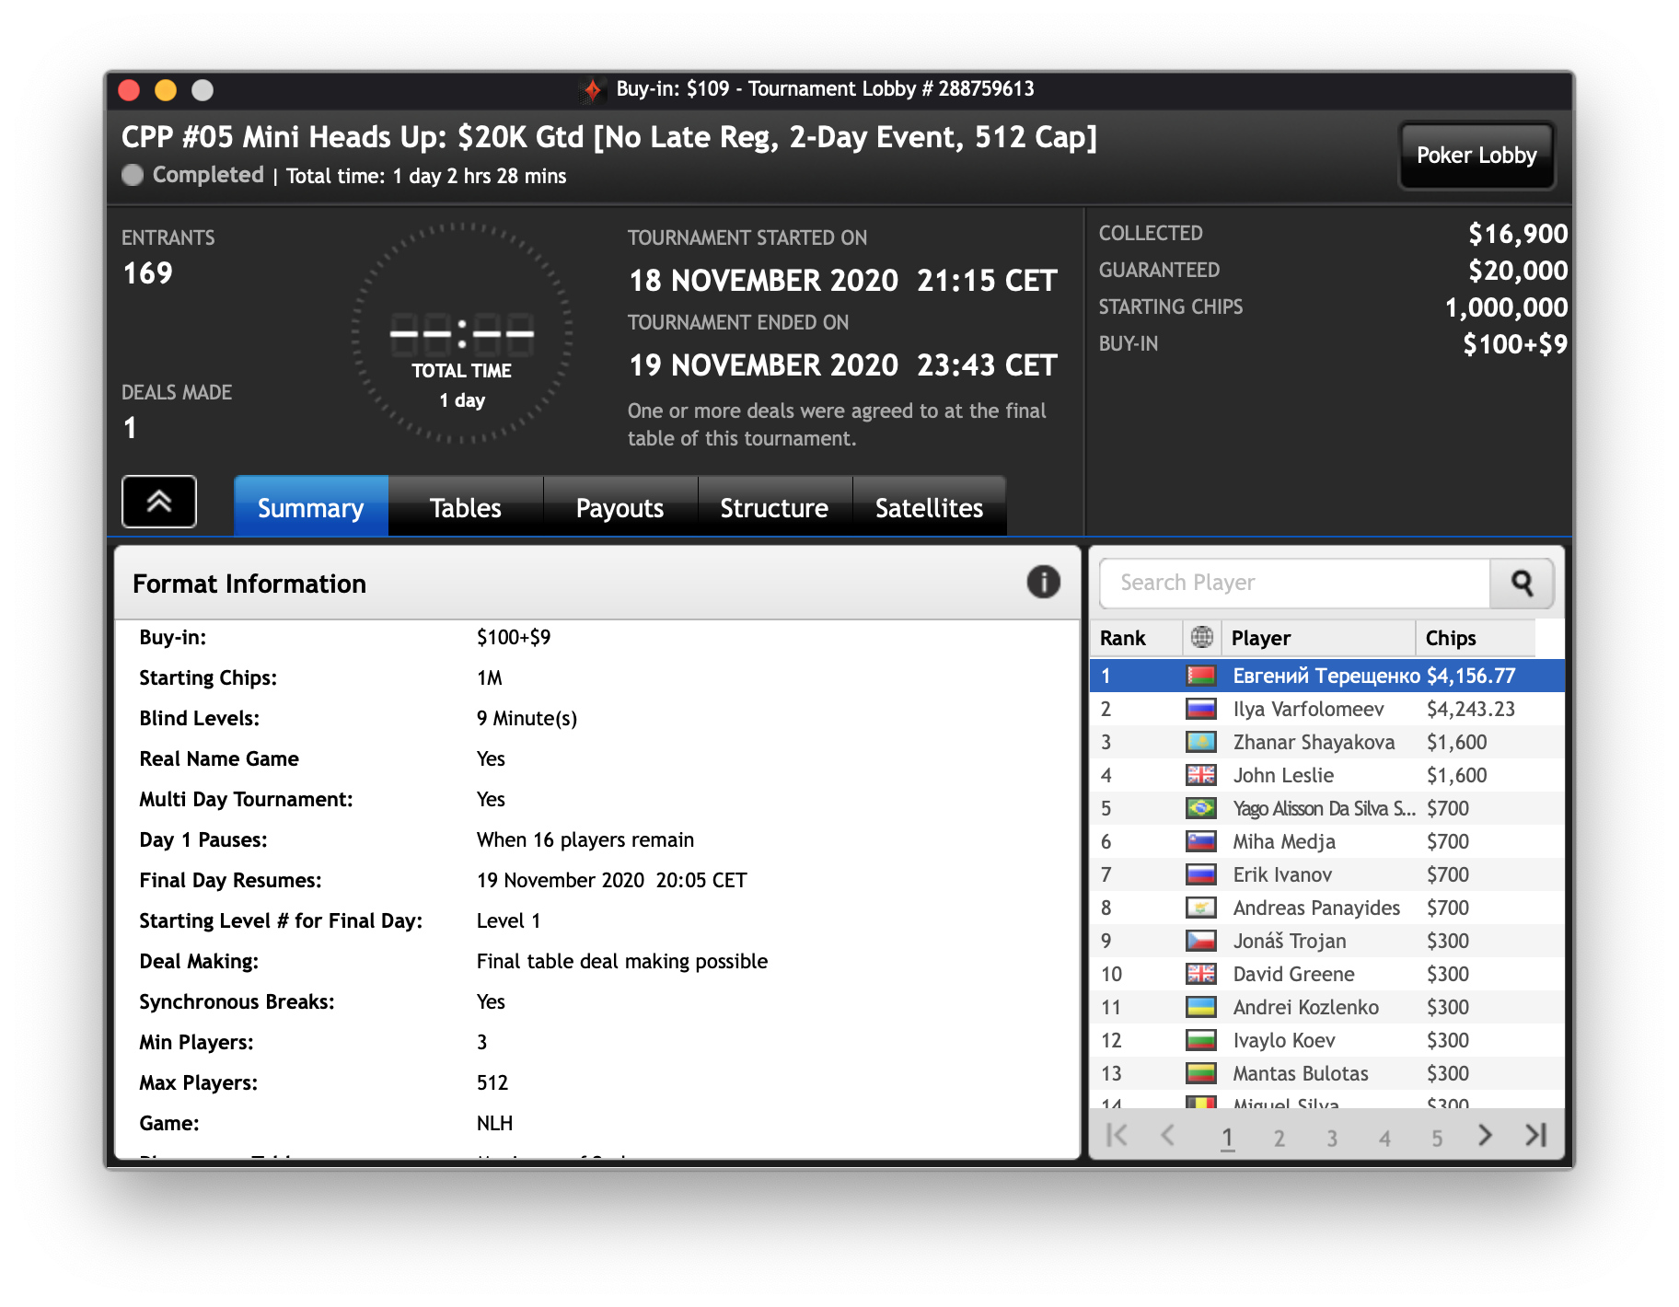Screen dimensions: 1679x1307
Task: Click inside the Search Player field
Action: [1294, 584]
